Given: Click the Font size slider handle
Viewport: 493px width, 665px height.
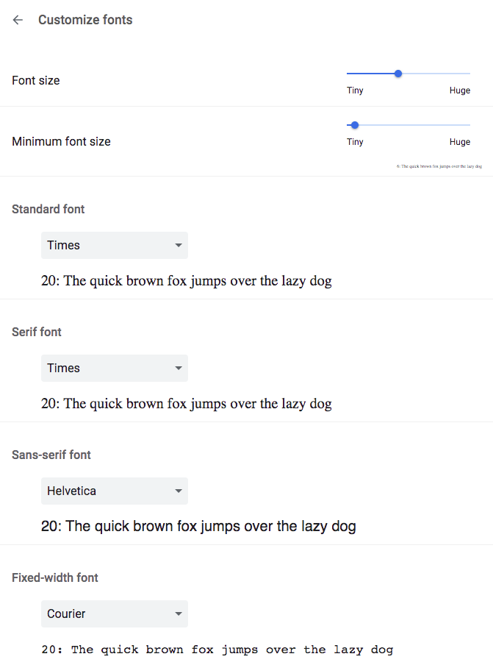Looking at the screenshot, I should 398,74.
